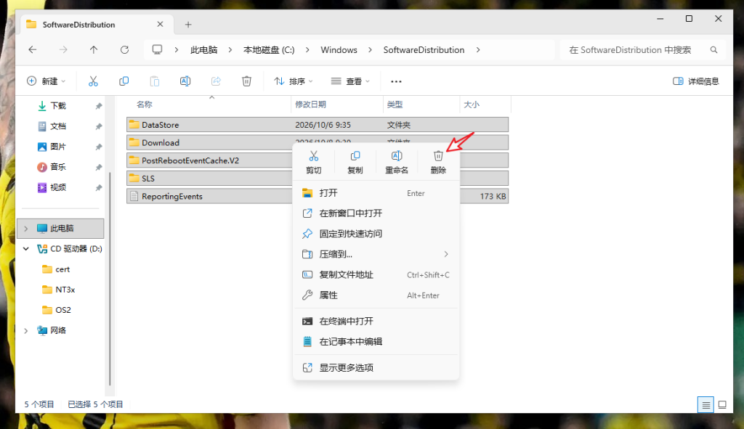Viewport: 744px width, 429px height.
Task: Click the Cut icon in the toolbar
Action: 93,81
